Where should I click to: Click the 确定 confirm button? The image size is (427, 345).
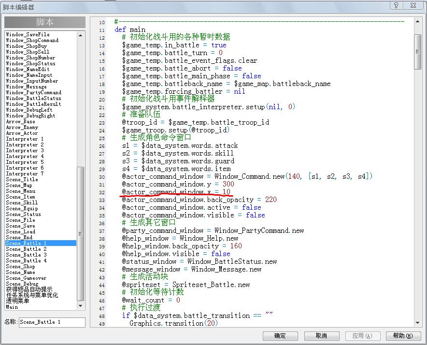(x=280, y=336)
